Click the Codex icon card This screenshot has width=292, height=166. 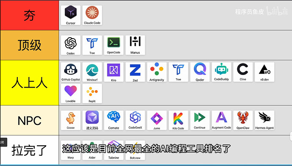point(71,45)
